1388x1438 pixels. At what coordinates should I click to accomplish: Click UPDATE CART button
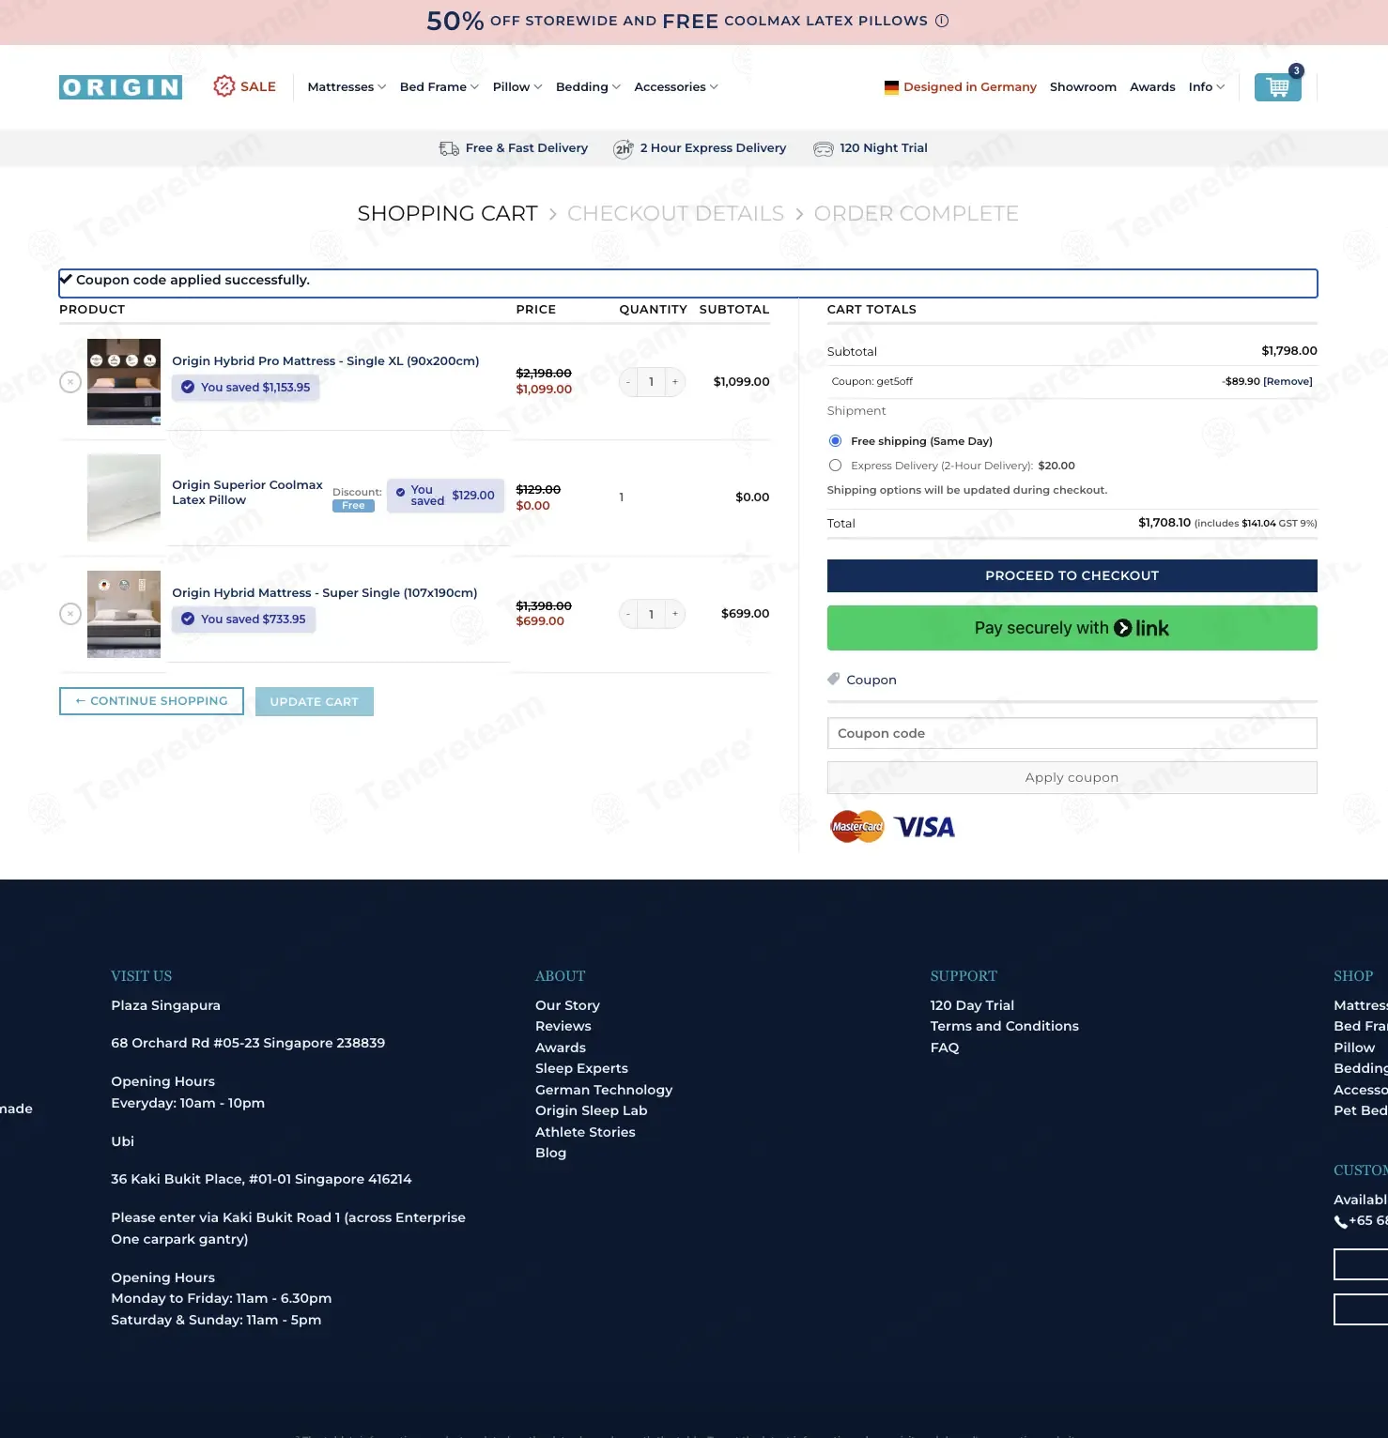[x=315, y=702]
